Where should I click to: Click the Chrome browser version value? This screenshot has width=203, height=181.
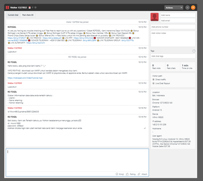click(162, 103)
